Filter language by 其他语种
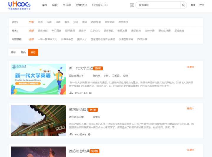The image size is (212, 157). (x=123, y=22)
